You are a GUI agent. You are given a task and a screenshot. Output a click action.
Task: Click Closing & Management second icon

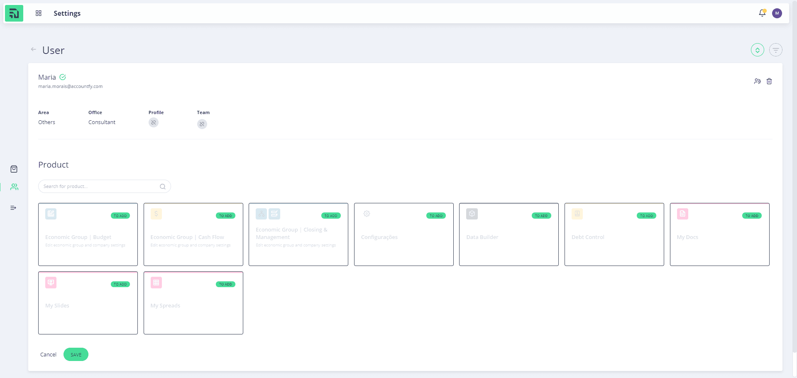[274, 214]
